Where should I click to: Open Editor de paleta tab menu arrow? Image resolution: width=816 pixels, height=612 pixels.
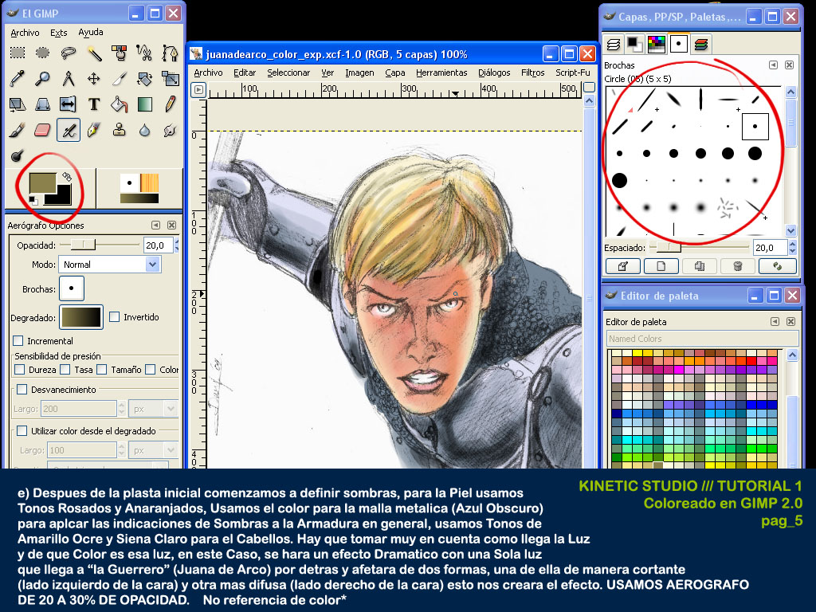coord(775,322)
